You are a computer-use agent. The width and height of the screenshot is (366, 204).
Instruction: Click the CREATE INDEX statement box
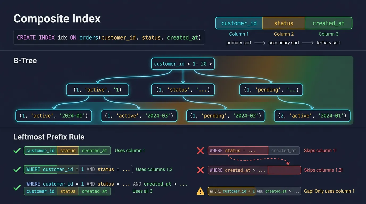click(x=109, y=37)
